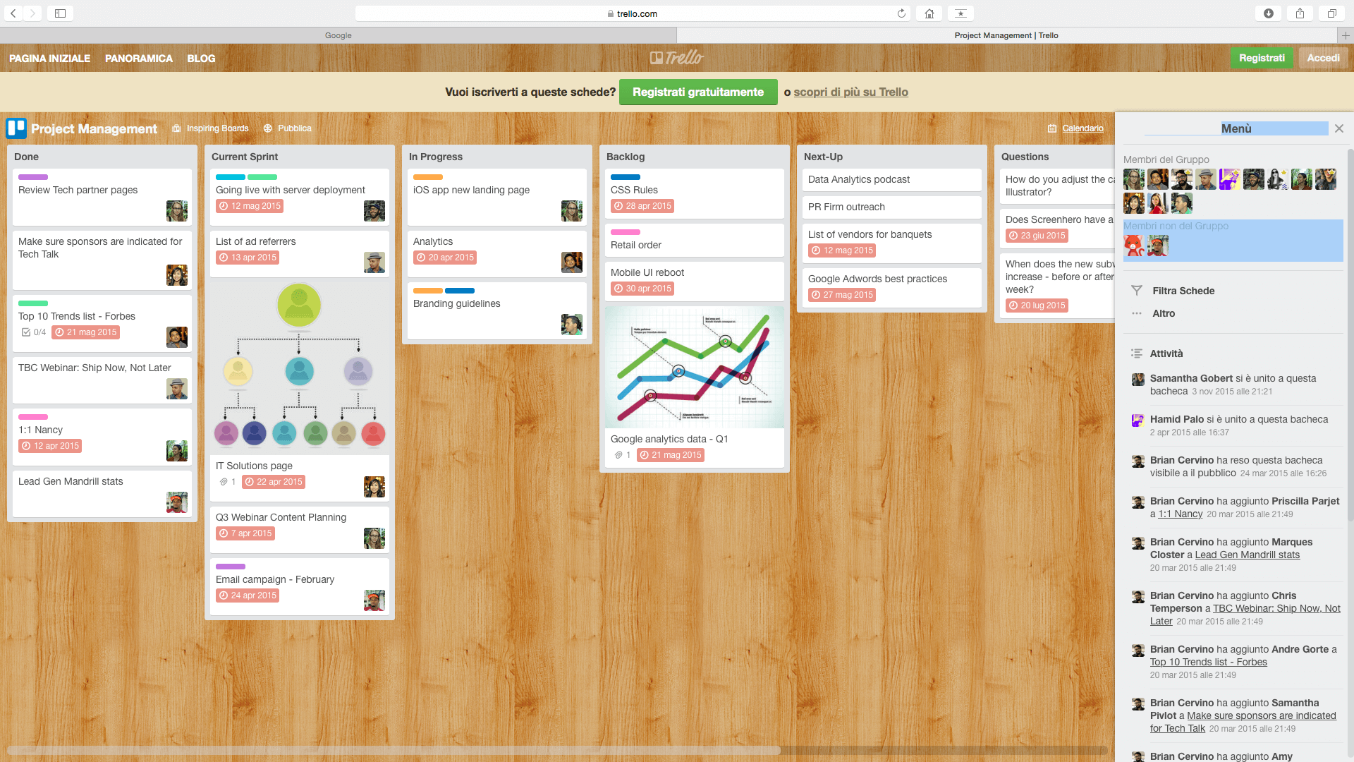The width and height of the screenshot is (1354, 762).
Task: Go back with the browser back arrow
Action: [13, 13]
